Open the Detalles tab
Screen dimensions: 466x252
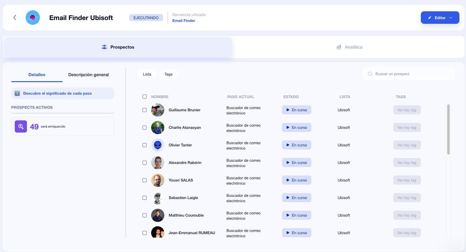37,75
